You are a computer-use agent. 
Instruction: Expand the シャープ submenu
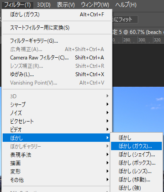57,104
